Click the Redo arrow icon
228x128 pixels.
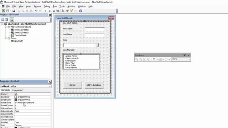(x=40, y=11)
